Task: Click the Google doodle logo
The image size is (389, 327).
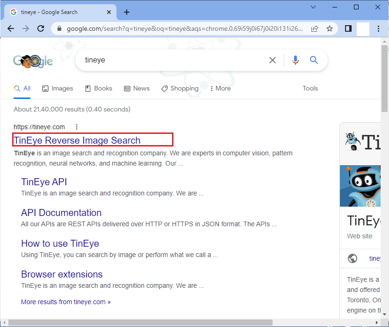Action: pos(33,61)
